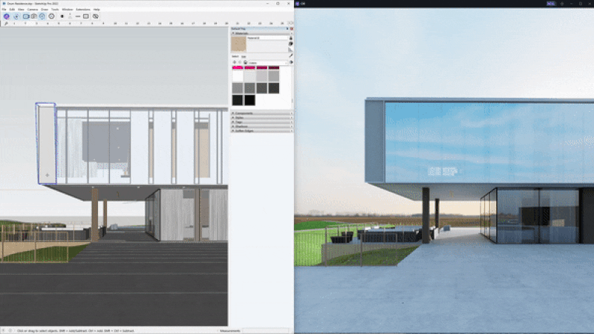Image resolution: width=594 pixels, height=334 pixels.
Task: Switch to the Edit tab in Materials
Action: pyautogui.click(x=244, y=56)
